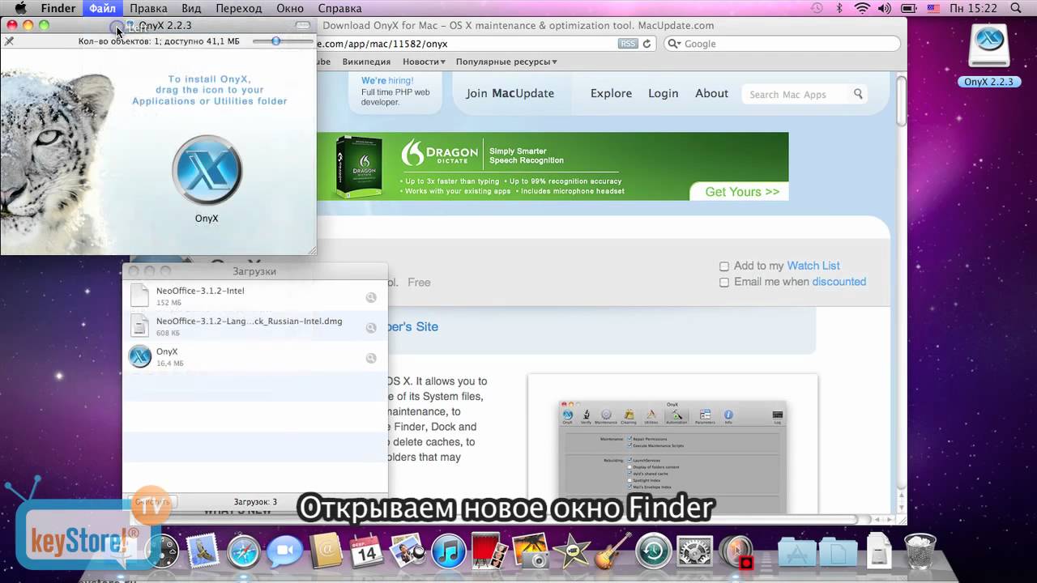Viewport: 1037px width, 583px height.
Task: Click the Join MacUpdate link
Action: click(510, 93)
